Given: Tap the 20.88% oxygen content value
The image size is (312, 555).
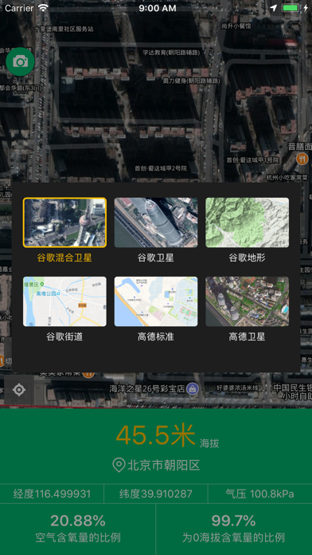Looking at the screenshot, I should pos(78,521).
